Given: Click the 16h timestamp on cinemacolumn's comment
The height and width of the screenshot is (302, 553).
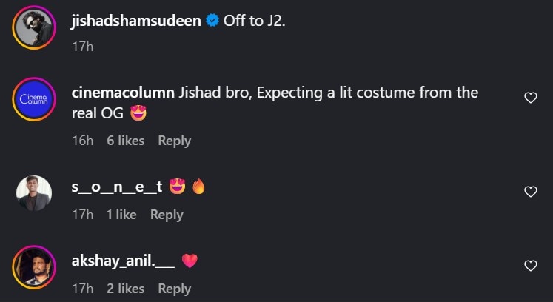Looking at the screenshot, I should 82,141.
